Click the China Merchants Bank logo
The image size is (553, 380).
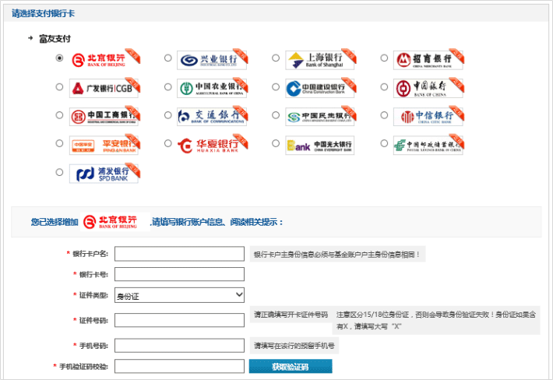[x=428, y=59]
